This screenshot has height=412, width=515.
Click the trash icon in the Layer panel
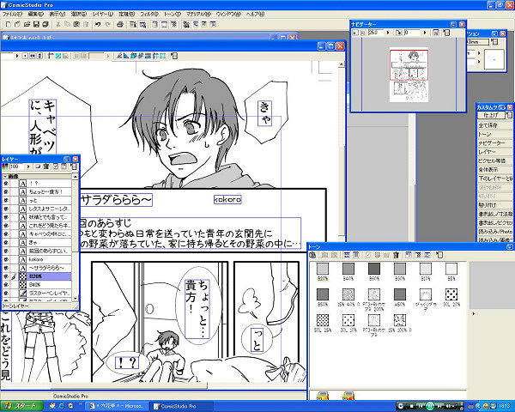click(46, 167)
